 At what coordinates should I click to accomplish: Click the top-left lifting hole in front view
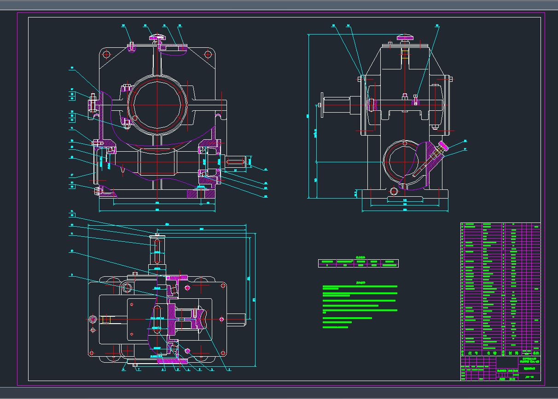point(106,54)
